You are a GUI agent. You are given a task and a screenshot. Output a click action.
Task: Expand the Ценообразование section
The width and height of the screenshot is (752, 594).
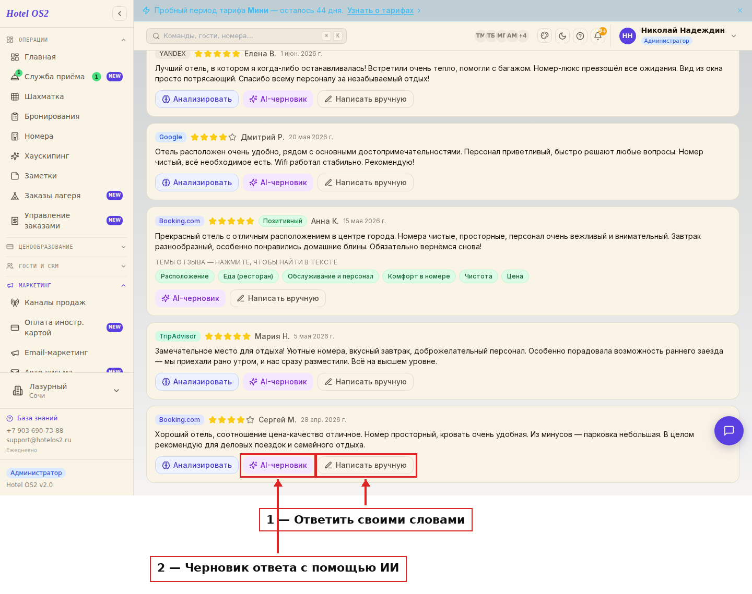coord(66,247)
